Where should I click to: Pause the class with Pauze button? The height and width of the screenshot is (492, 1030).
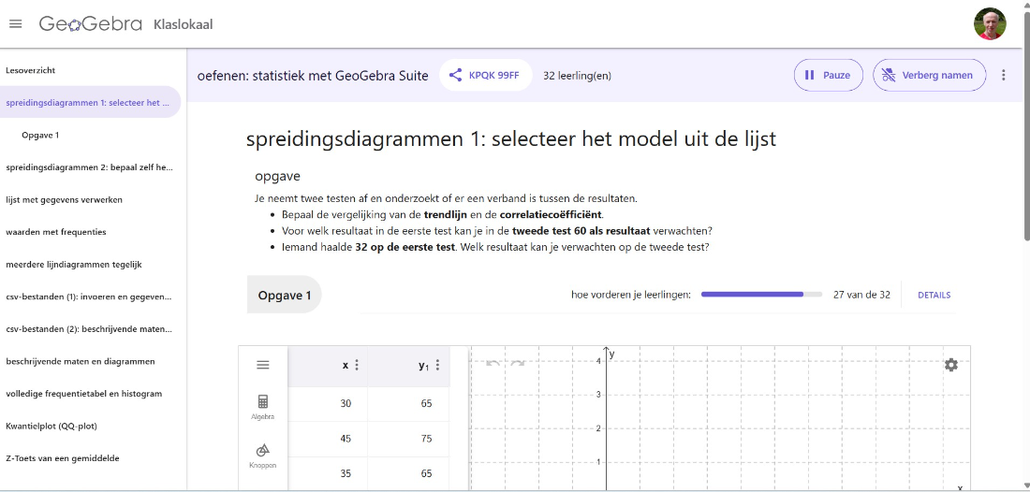[x=828, y=75]
